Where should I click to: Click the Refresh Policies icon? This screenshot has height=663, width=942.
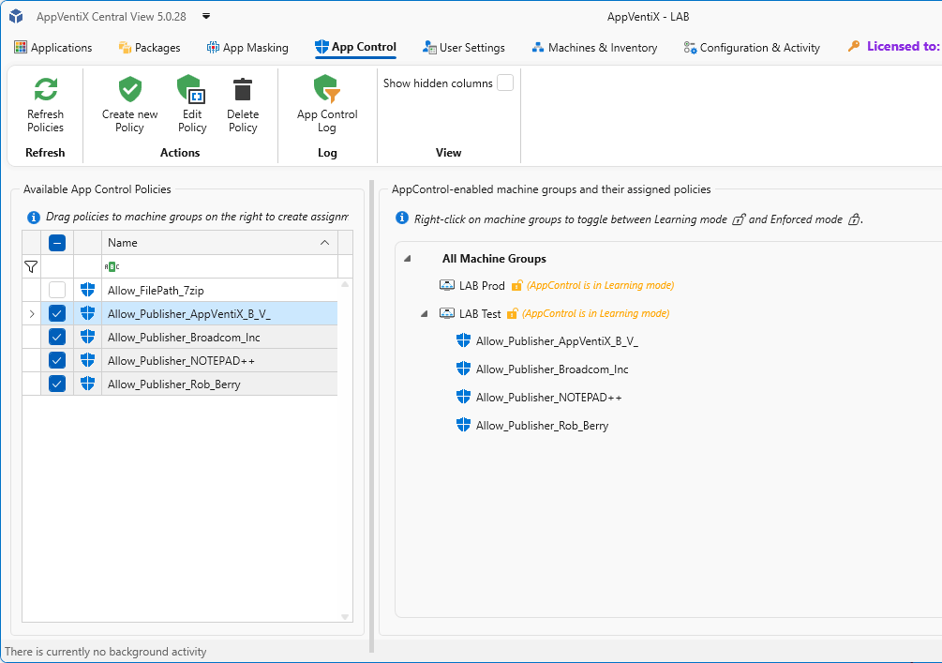(45, 90)
